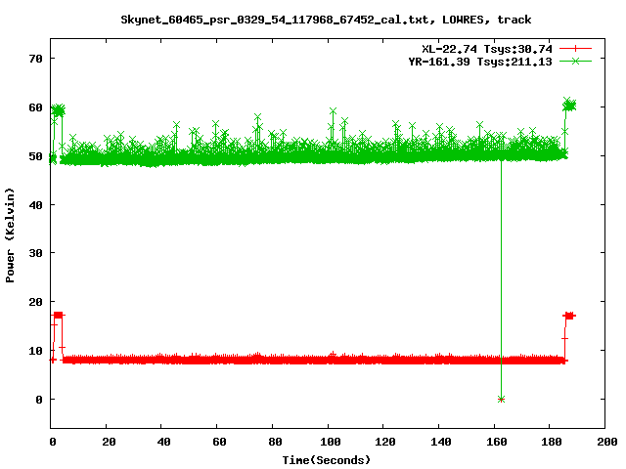
Task: Click the x-axis tick label 200
Action: coord(606,442)
